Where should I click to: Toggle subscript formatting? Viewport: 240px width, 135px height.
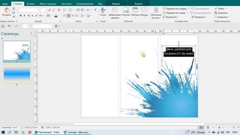(x=33, y=16)
